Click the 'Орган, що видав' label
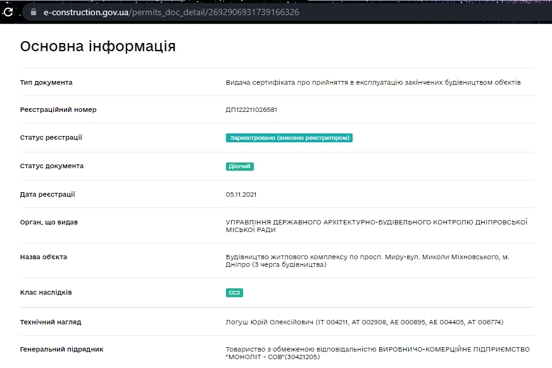Viewport: 552px width, 368px height. click(x=49, y=222)
